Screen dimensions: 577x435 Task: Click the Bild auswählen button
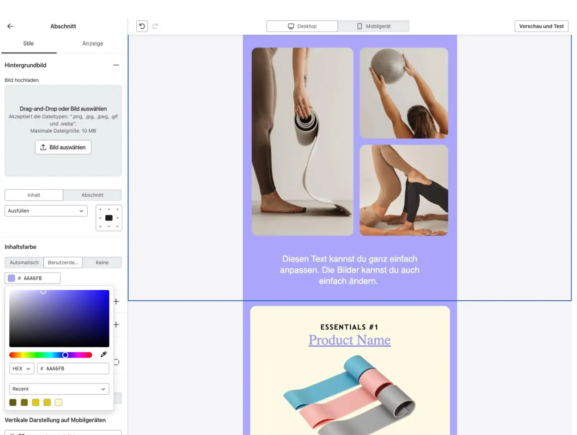click(63, 147)
